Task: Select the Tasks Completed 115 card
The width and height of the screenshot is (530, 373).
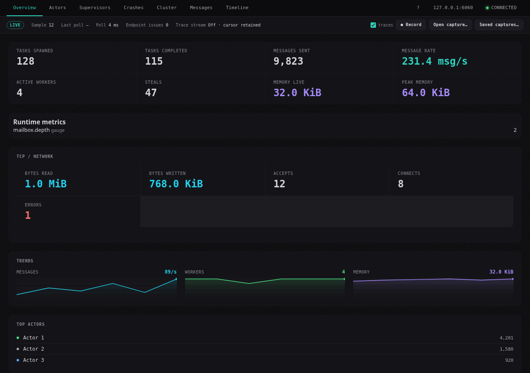Action: pyautogui.click(x=201, y=58)
